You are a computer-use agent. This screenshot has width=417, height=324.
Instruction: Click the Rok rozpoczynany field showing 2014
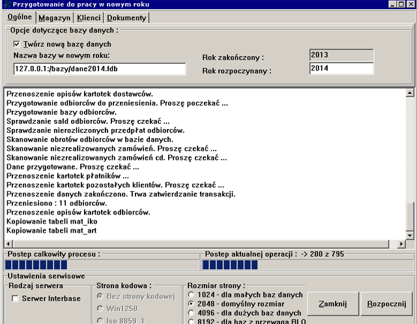340,68
